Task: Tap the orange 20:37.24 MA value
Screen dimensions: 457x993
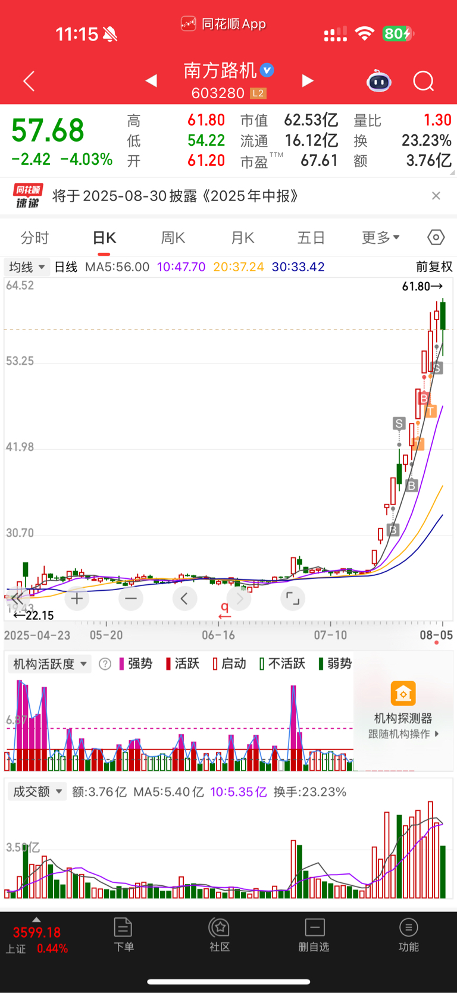Action: 239,267
